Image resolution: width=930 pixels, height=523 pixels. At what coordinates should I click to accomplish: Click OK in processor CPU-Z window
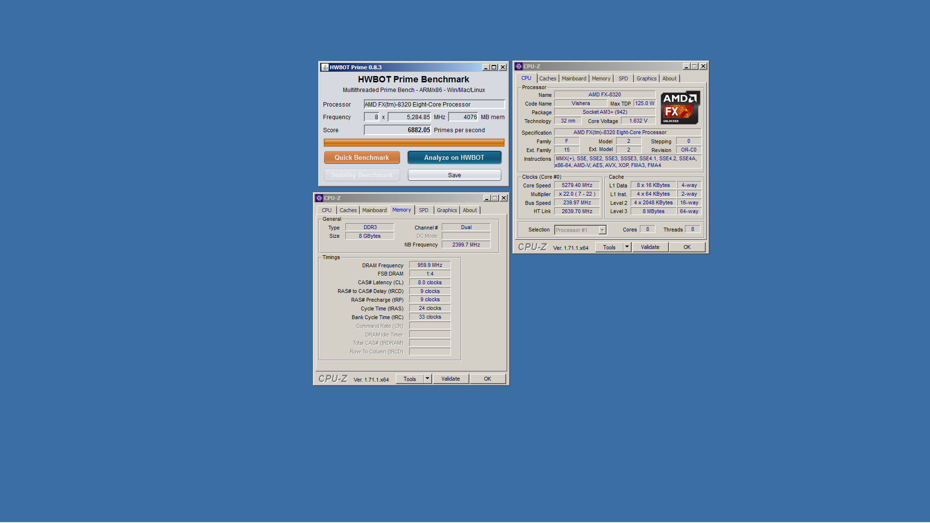tap(687, 247)
